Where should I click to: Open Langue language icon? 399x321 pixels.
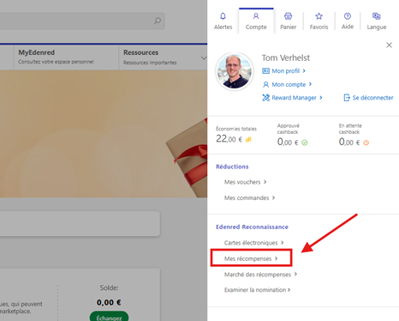point(377,16)
